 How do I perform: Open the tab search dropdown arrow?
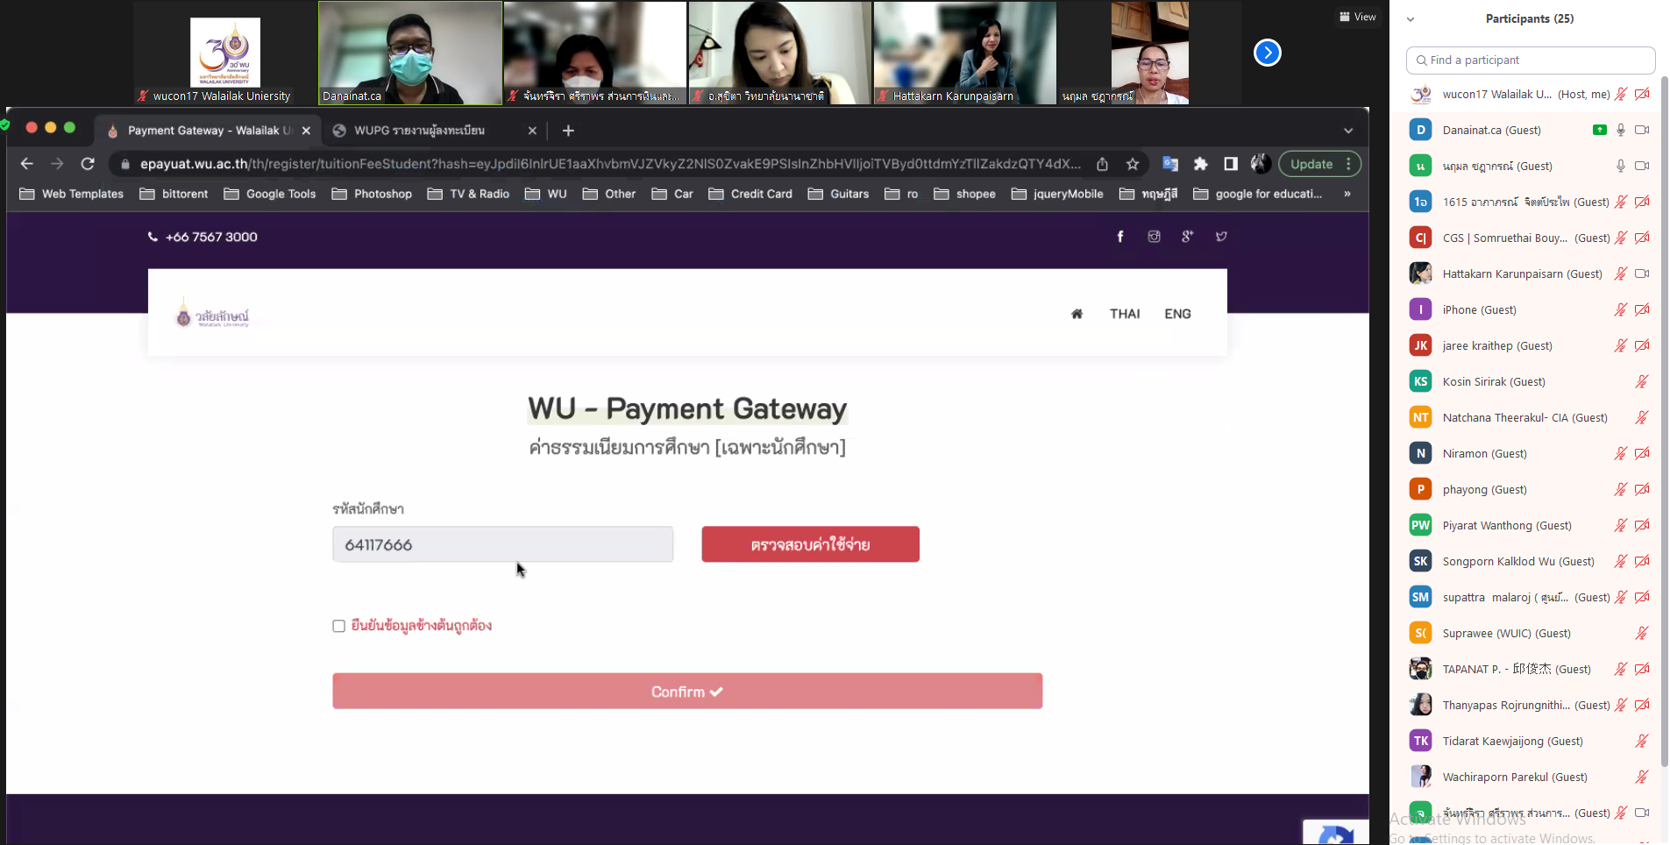point(1347,131)
